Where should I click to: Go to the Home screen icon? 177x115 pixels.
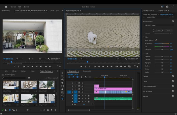[x=6, y=7]
